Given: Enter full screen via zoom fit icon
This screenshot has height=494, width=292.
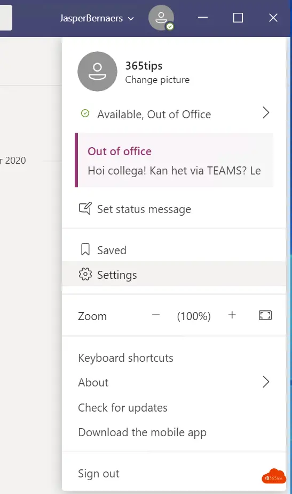Looking at the screenshot, I should 265,315.
